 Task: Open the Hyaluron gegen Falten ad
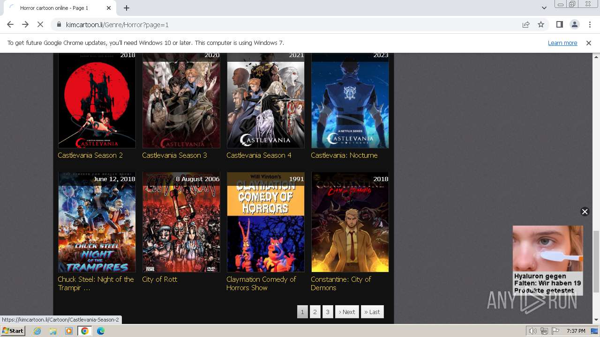click(x=547, y=260)
